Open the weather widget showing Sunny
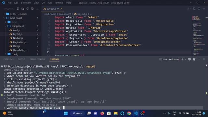 [x=8, y=113]
